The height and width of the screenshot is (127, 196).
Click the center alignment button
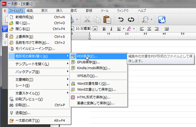click(x=149, y=29)
